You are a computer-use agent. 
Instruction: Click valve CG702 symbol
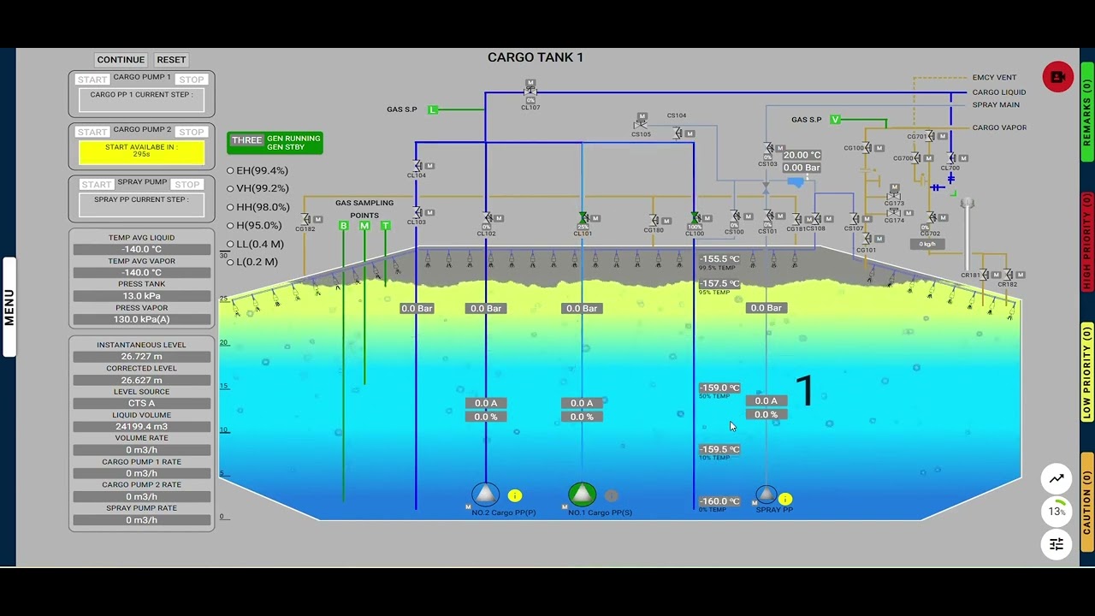931,217
